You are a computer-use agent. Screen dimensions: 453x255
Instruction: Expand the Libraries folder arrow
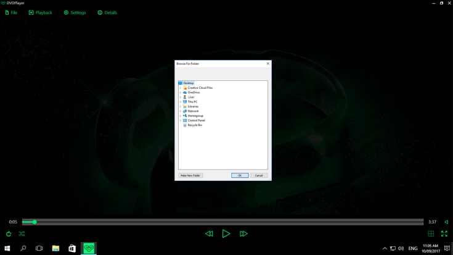point(180,106)
